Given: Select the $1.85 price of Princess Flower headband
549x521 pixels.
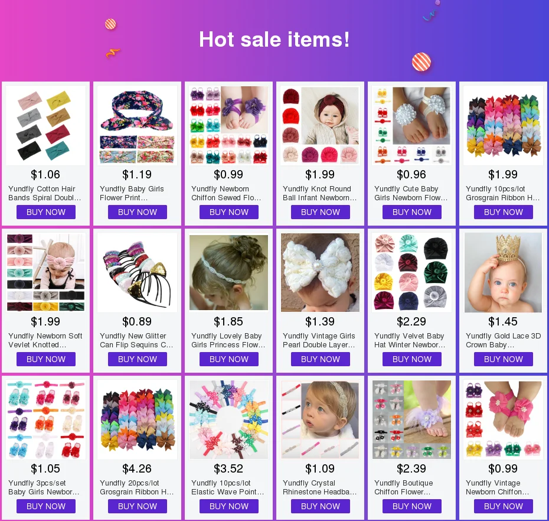Looking at the screenshot, I should (228, 321).
